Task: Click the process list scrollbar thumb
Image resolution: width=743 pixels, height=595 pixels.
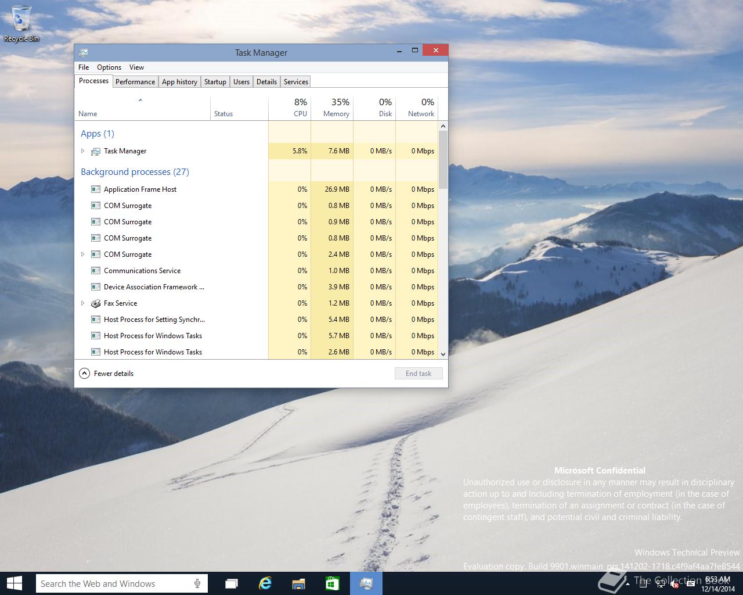Action: [x=443, y=160]
